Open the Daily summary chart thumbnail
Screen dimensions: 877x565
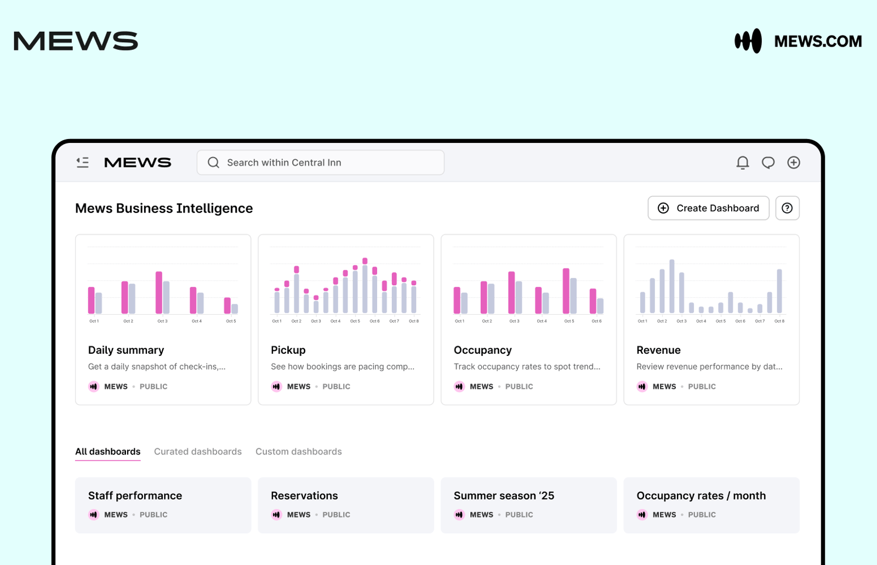tap(163, 285)
